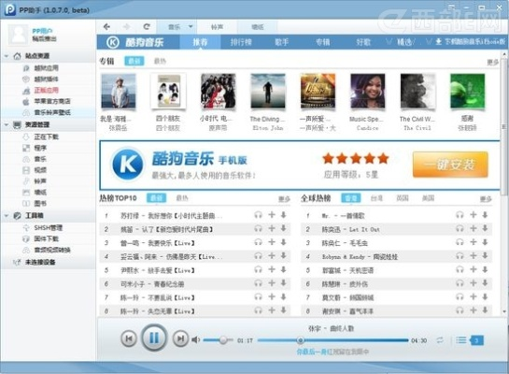Add 全球热榜 song 4 with plus icon
Viewport: 509px width, 374px height.
(x=474, y=256)
